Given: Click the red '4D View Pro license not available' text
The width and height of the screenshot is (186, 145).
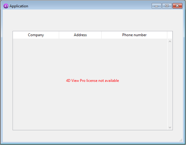Looking at the screenshot, I should pos(93,81).
